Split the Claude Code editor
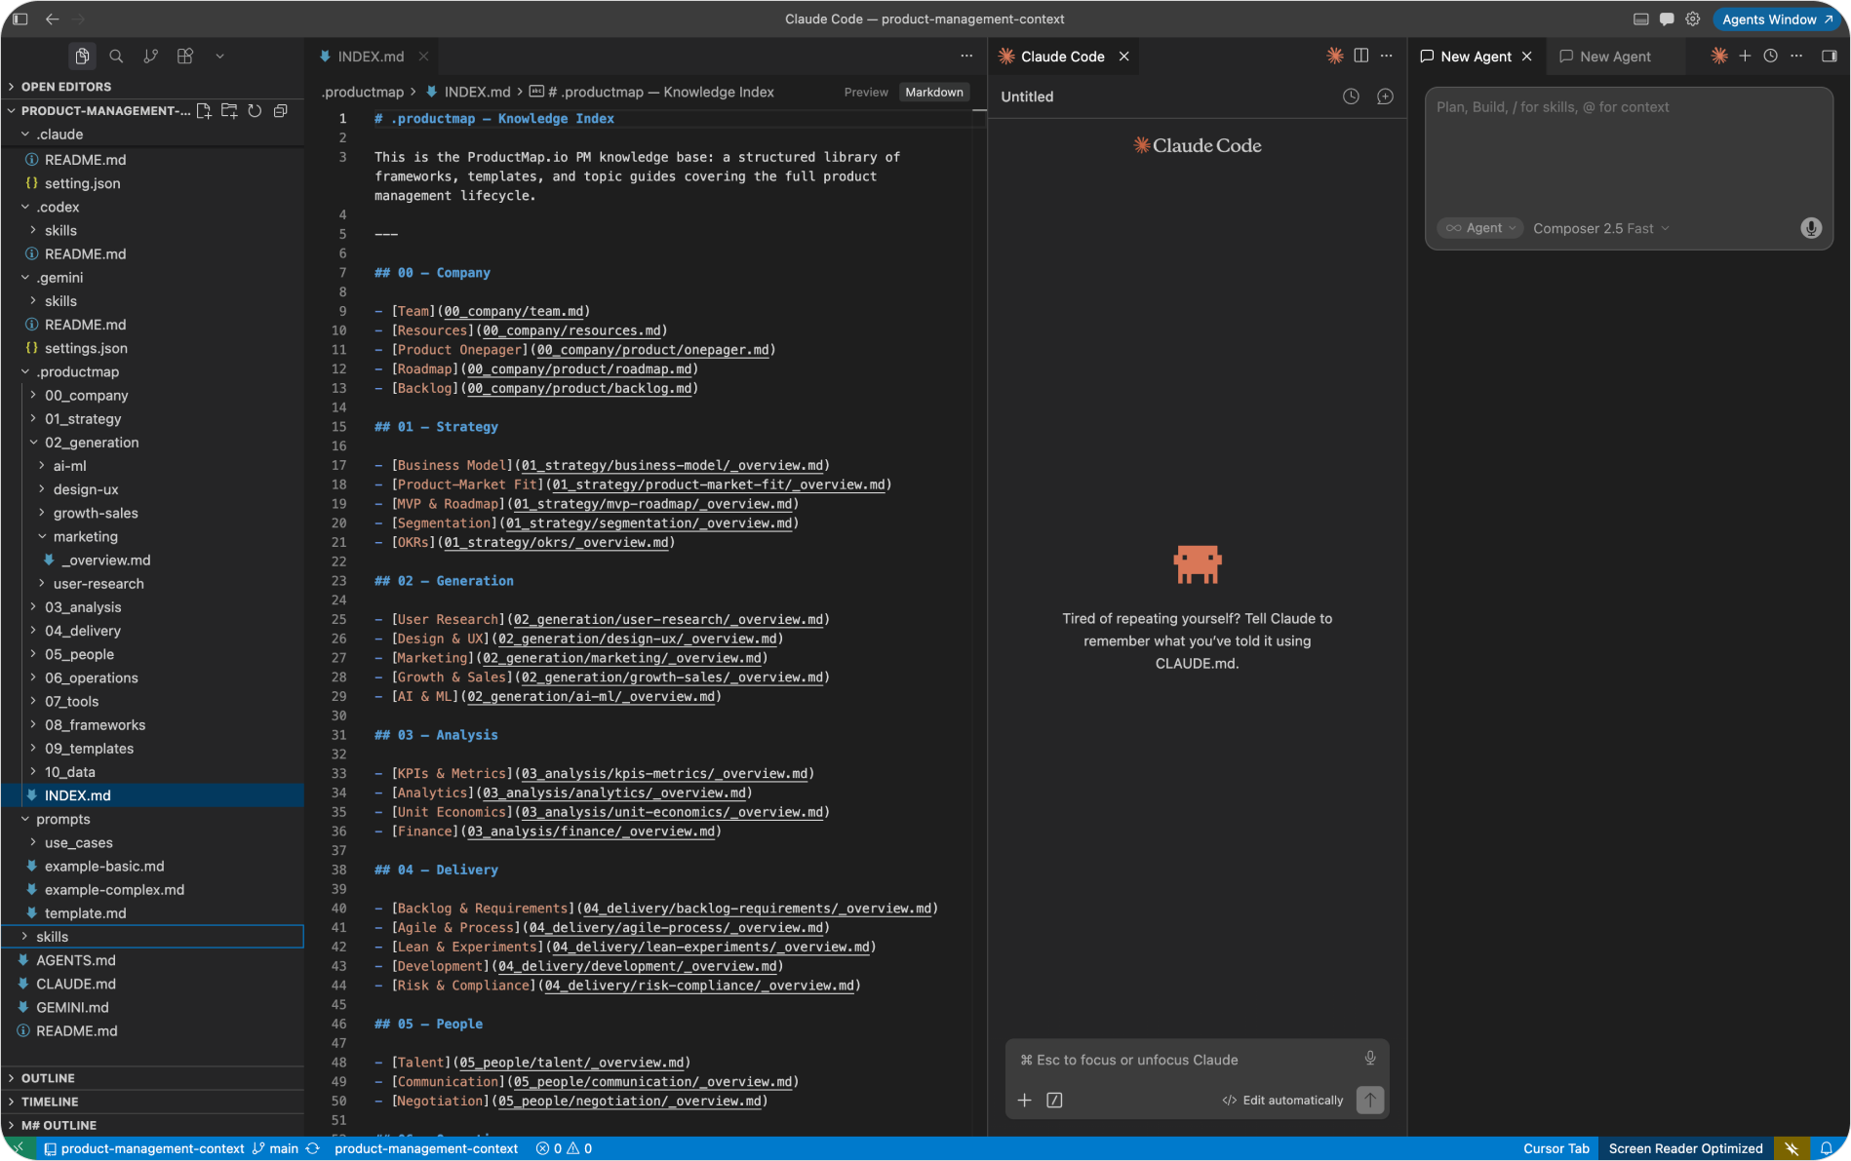 click(1361, 56)
